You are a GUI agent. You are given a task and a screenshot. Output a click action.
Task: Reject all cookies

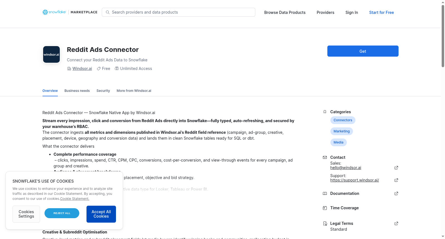62,213
